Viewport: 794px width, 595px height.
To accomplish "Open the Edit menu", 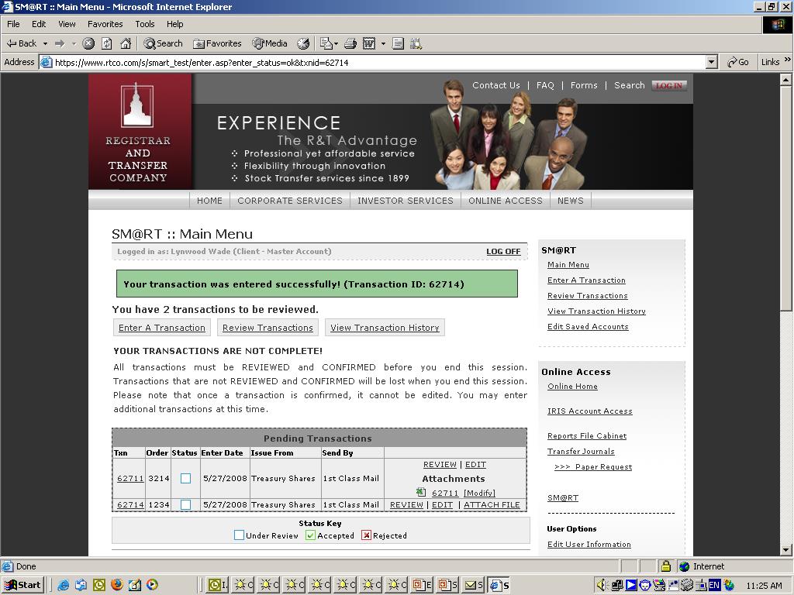I will tap(39, 24).
